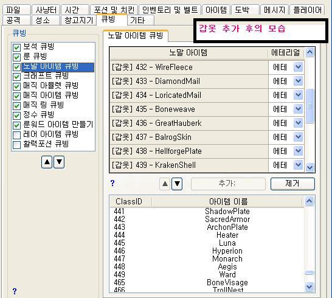Open the 인벤토리 및 벨트 tab
This screenshot has width=332, height=298.
[170, 10]
